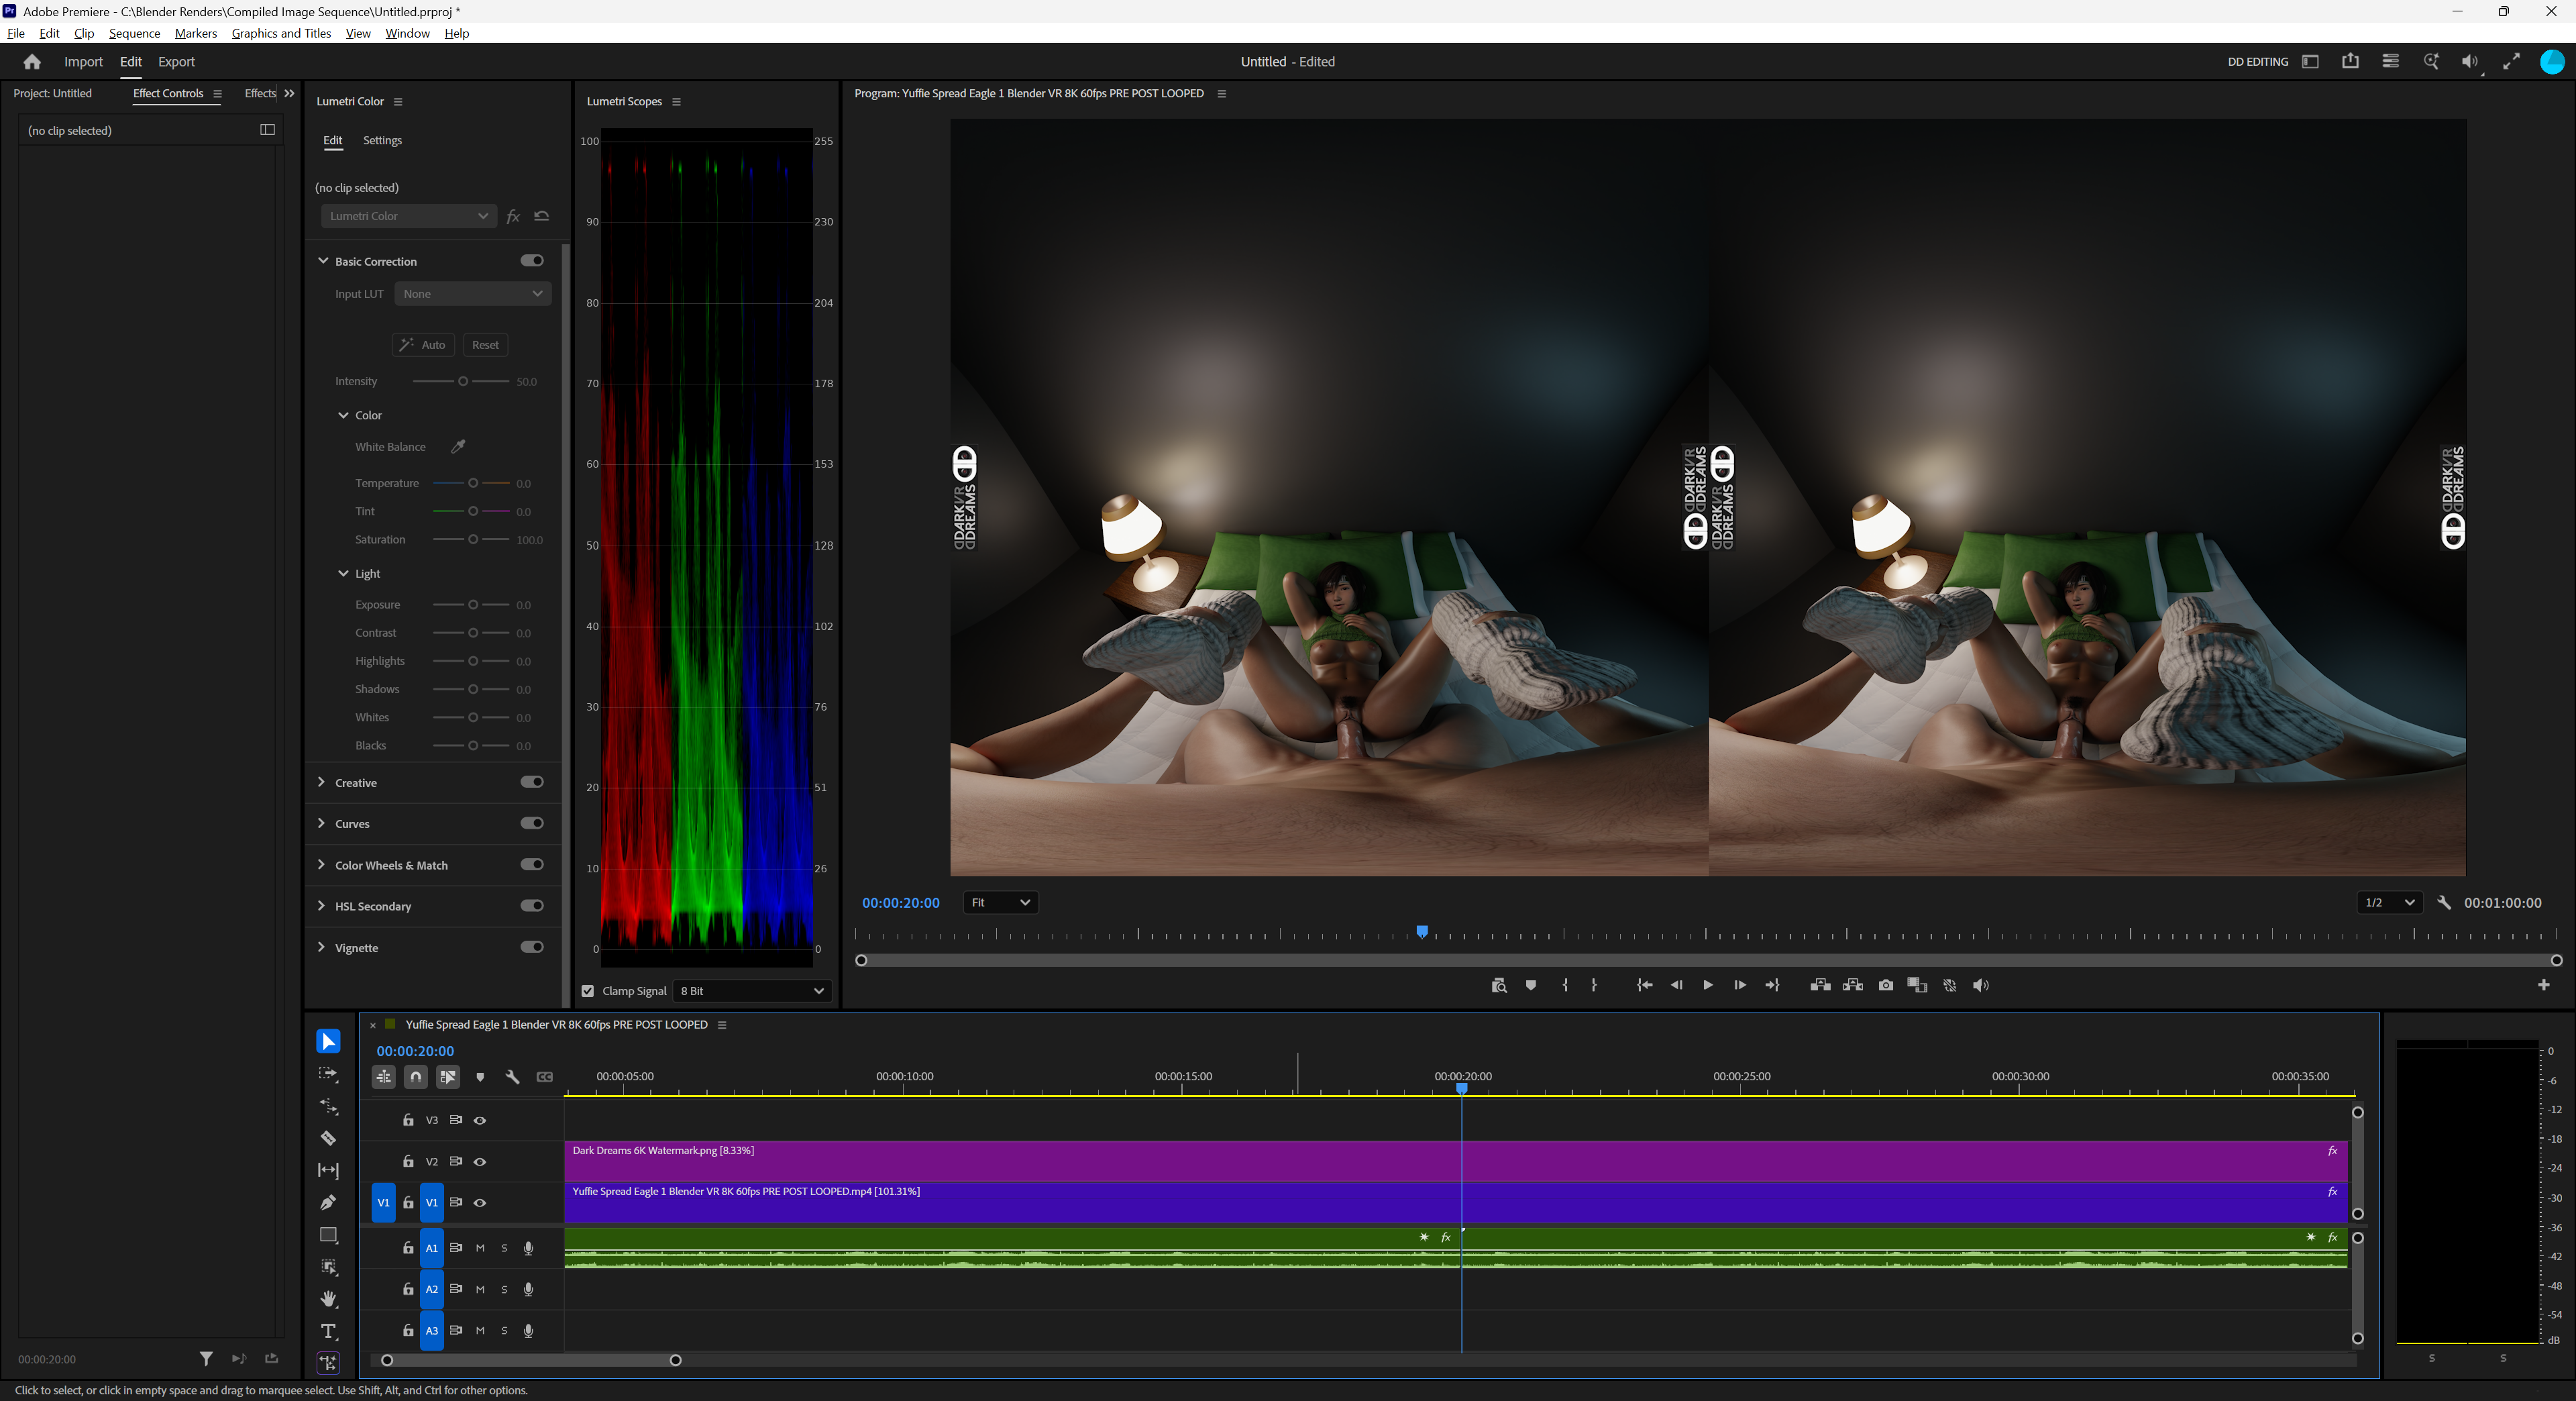Click the DD EDITING workspace label
This screenshot has width=2576, height=1401.
click(x=2258, y=62)
